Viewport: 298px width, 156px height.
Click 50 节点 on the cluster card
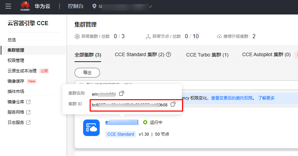pyautogui.click(x=162, y=134)
